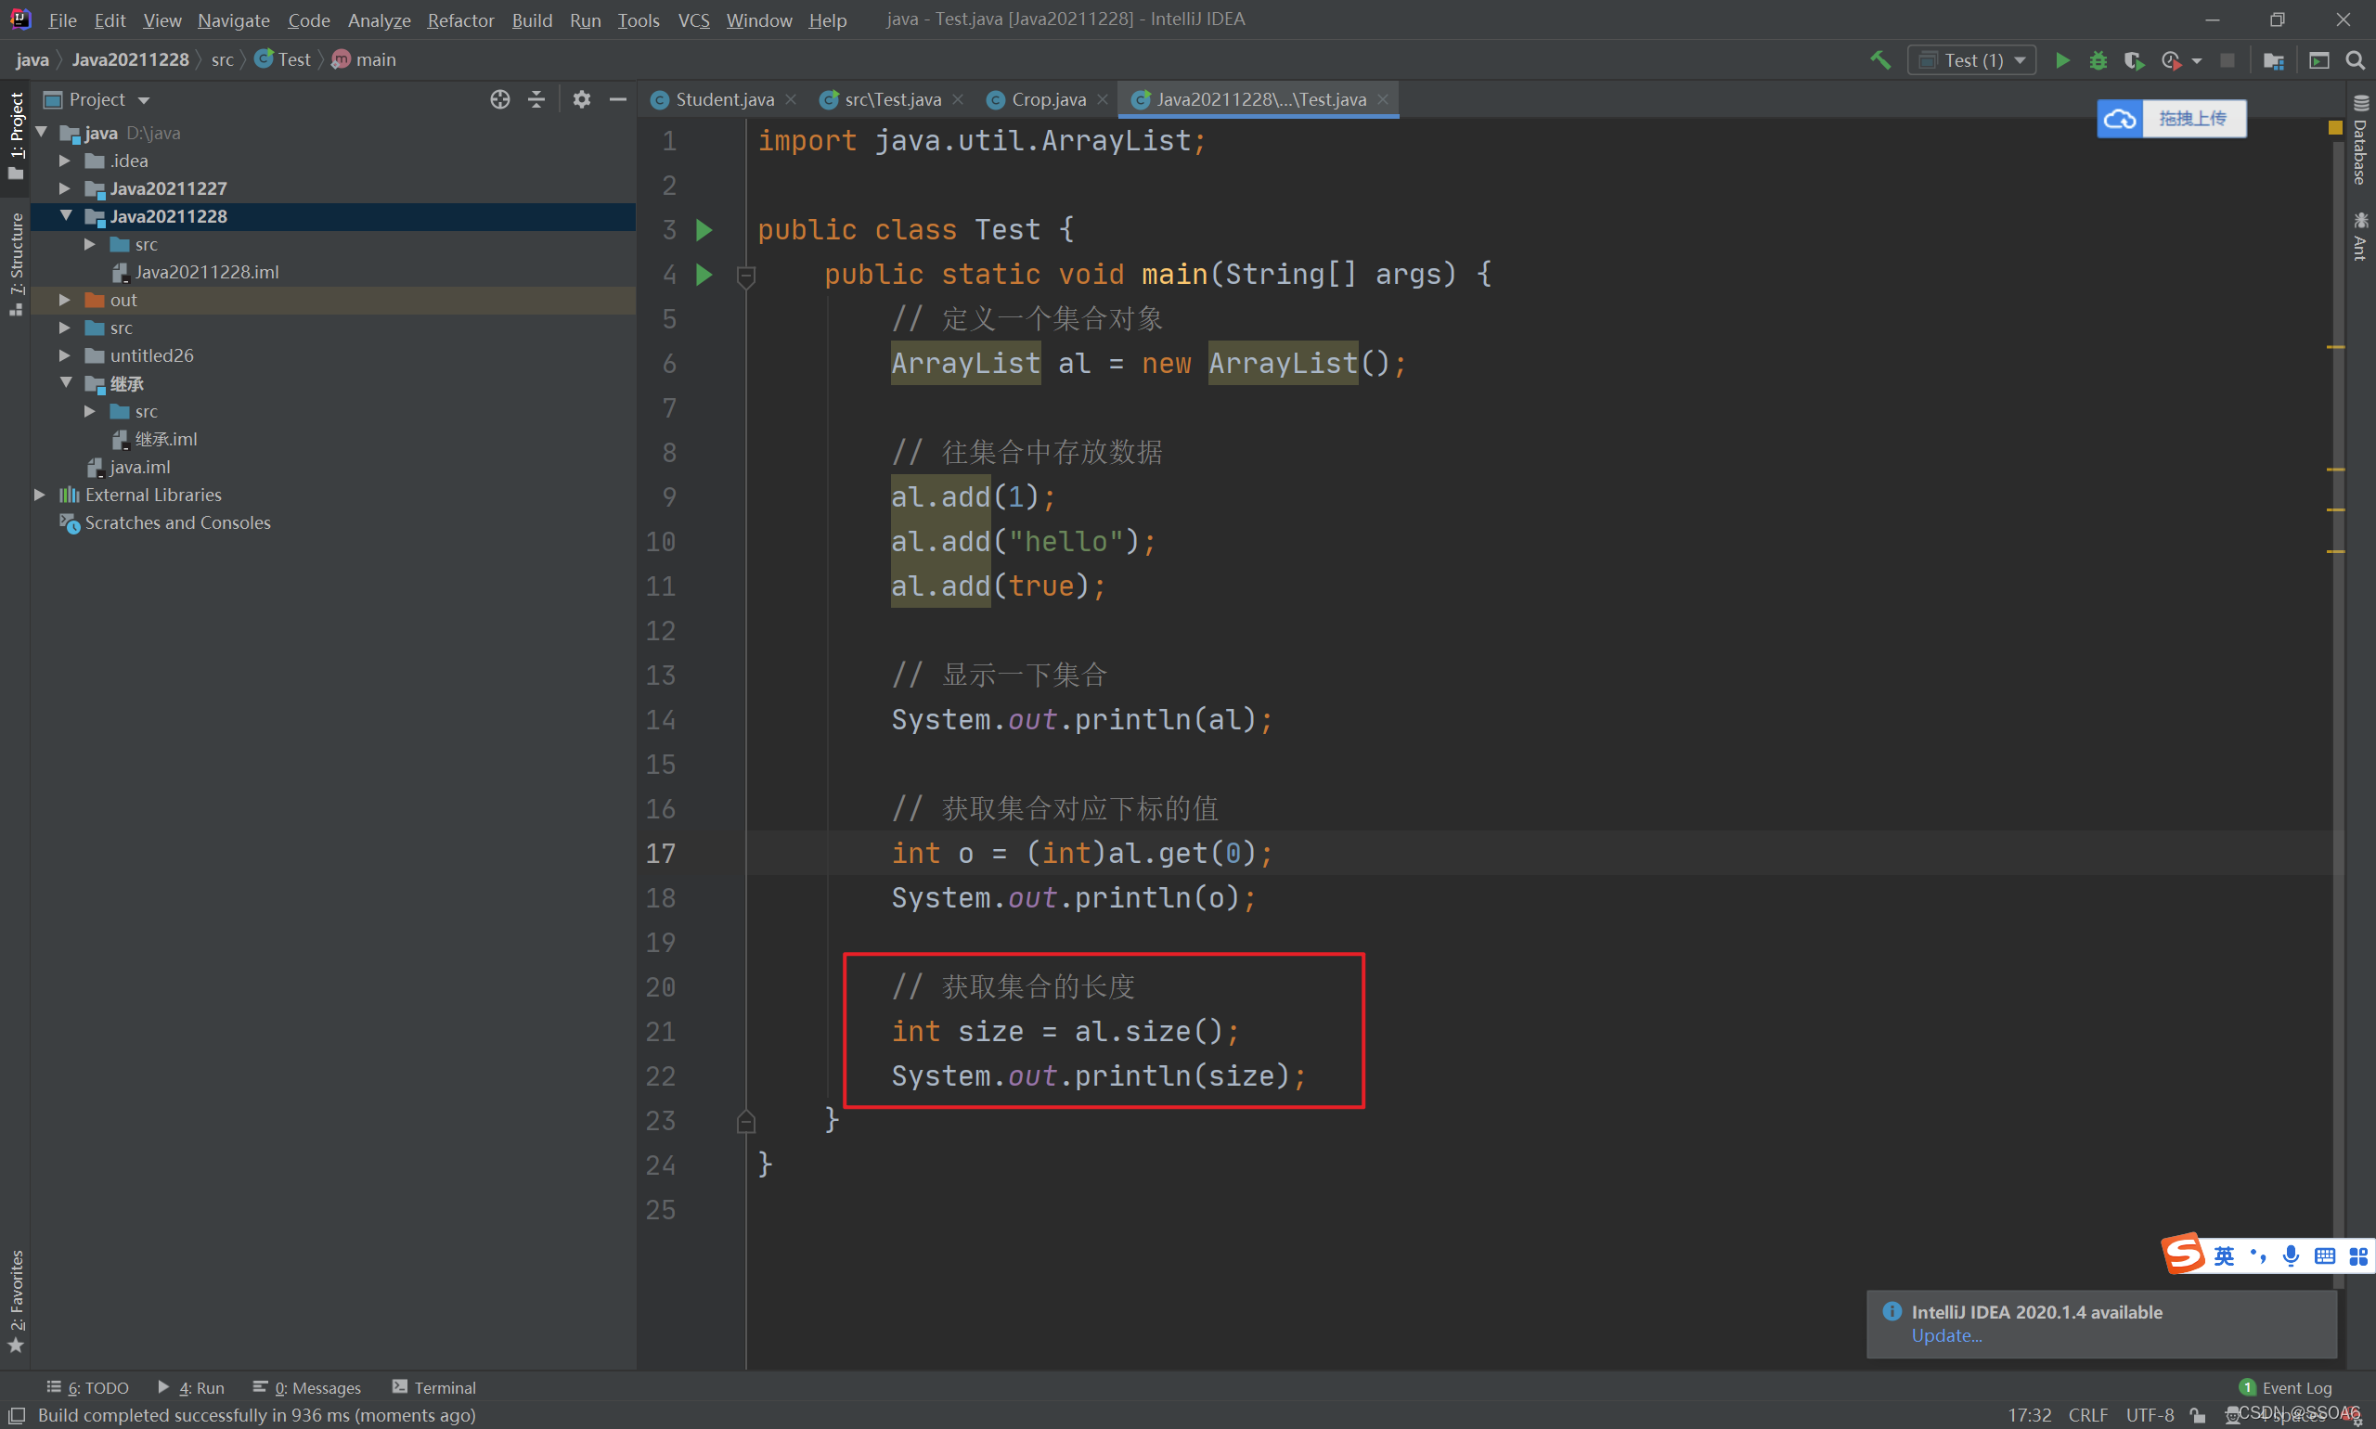Click the Update... link
2376x1429 pixels.
(x=1945, y=1335)
